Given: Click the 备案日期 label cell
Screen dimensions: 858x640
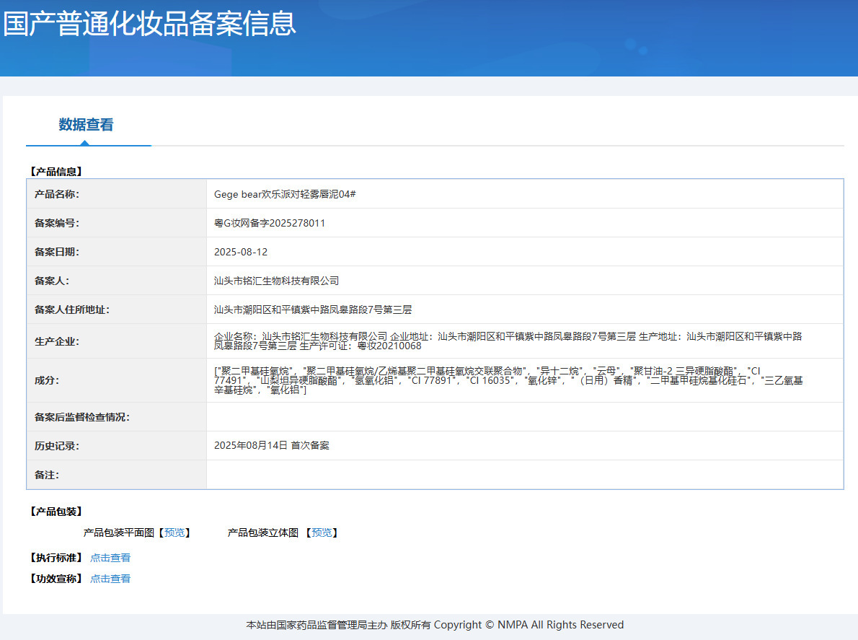Looking at the screenshot, I should point(117,253).
